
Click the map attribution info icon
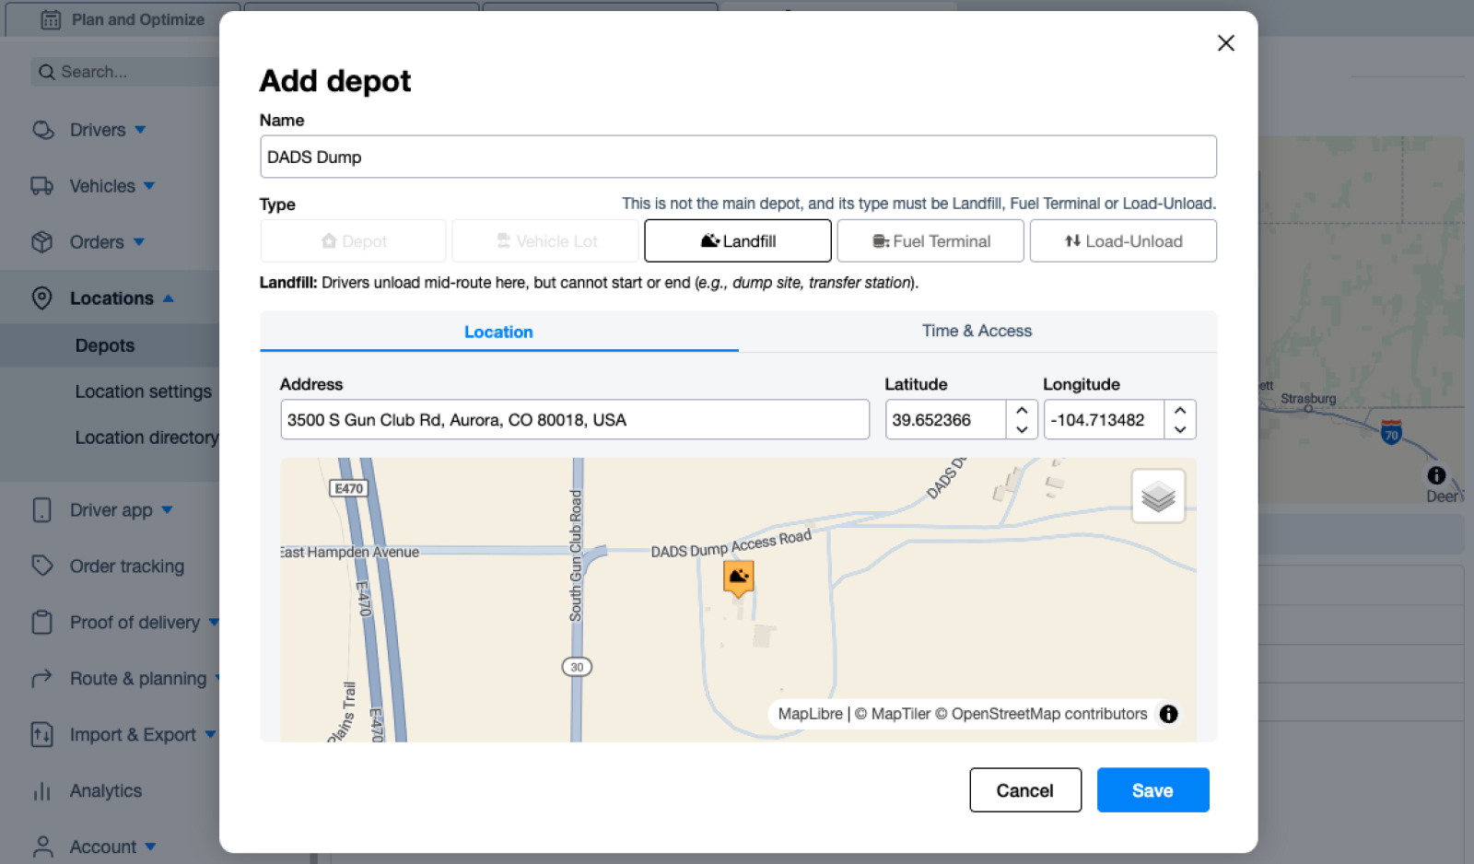pos(1167,714)
